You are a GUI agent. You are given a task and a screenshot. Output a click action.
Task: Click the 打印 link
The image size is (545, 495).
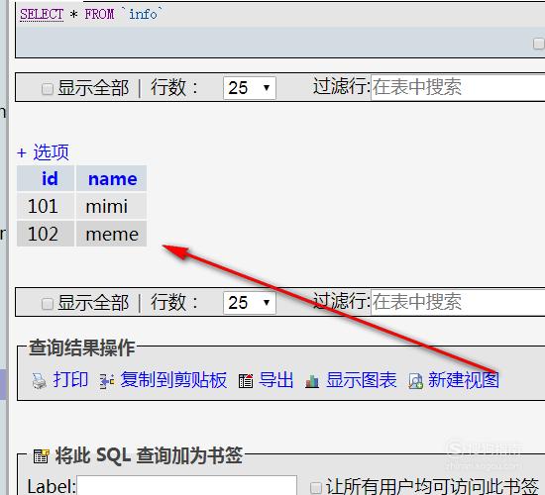[70, 379]
